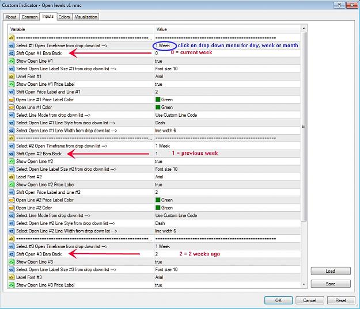
Task: Click the icon beside Open Line #2 Price Label Color
Action: [x=12, y=200]
